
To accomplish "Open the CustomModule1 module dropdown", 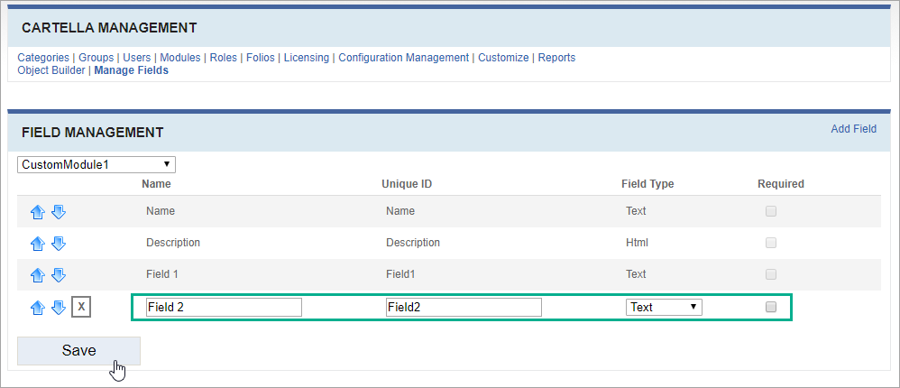I will [x=96, y=165].
